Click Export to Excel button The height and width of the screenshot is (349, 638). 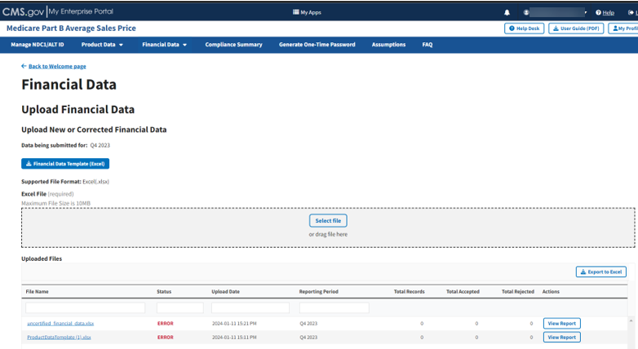601,272
